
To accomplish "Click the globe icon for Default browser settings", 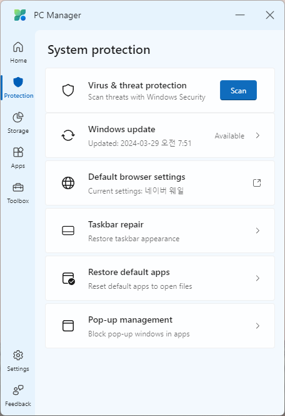I will click(x=68, y=183).
